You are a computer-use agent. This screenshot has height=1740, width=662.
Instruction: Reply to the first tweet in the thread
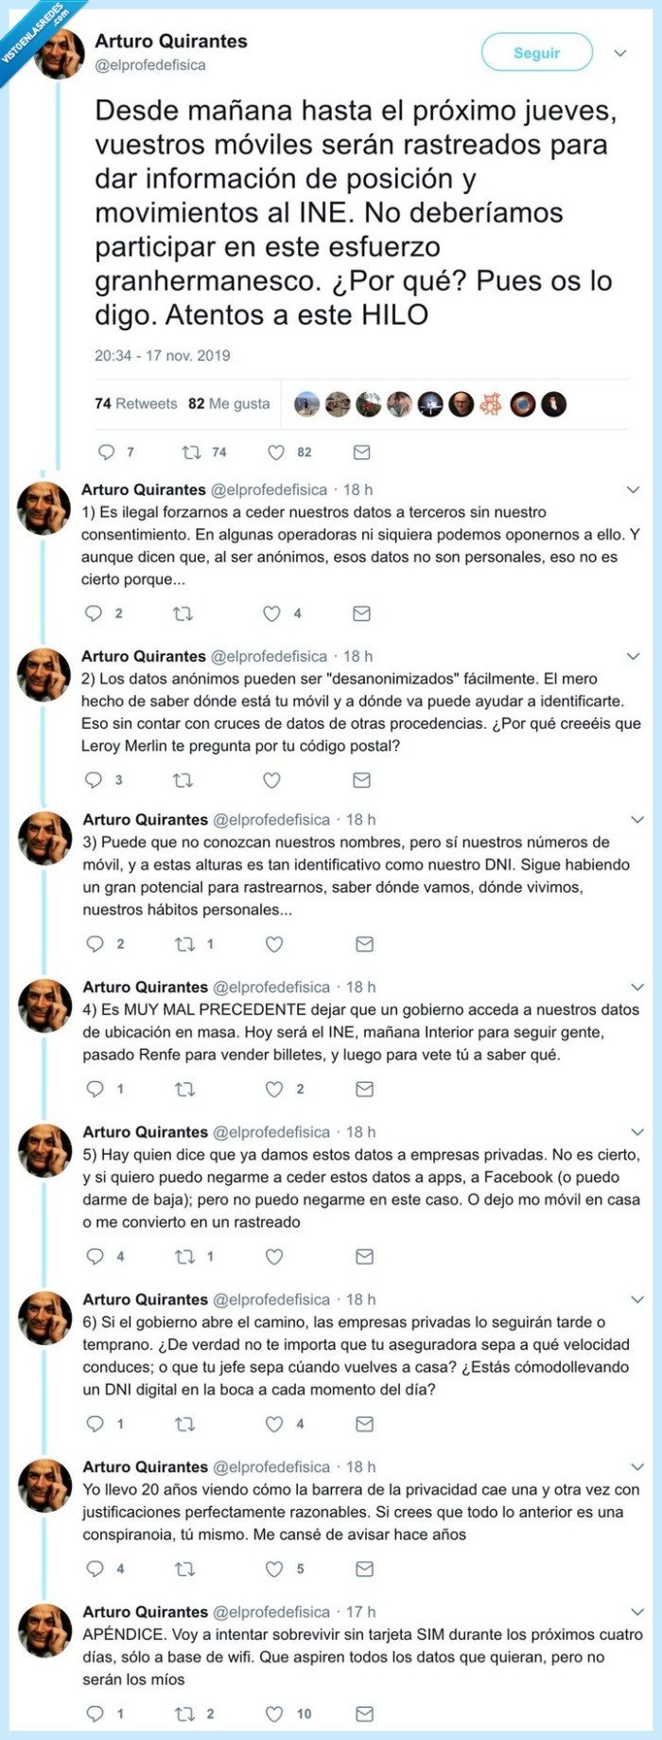pyautogui.click(x=94, y=614)
